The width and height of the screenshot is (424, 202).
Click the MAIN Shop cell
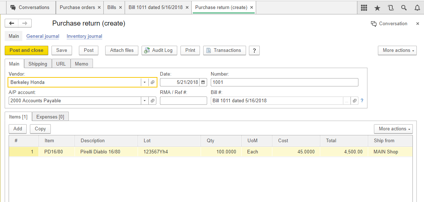390,152
